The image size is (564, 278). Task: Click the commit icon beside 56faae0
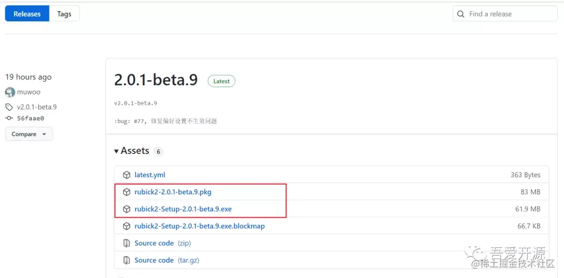[9, 118]
